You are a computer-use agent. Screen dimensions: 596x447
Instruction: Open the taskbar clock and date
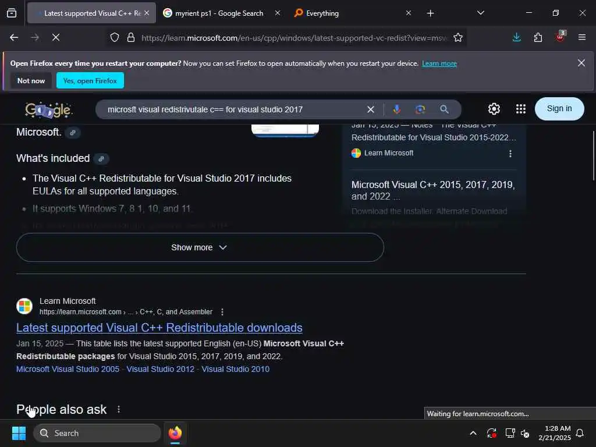coord(555,433)
